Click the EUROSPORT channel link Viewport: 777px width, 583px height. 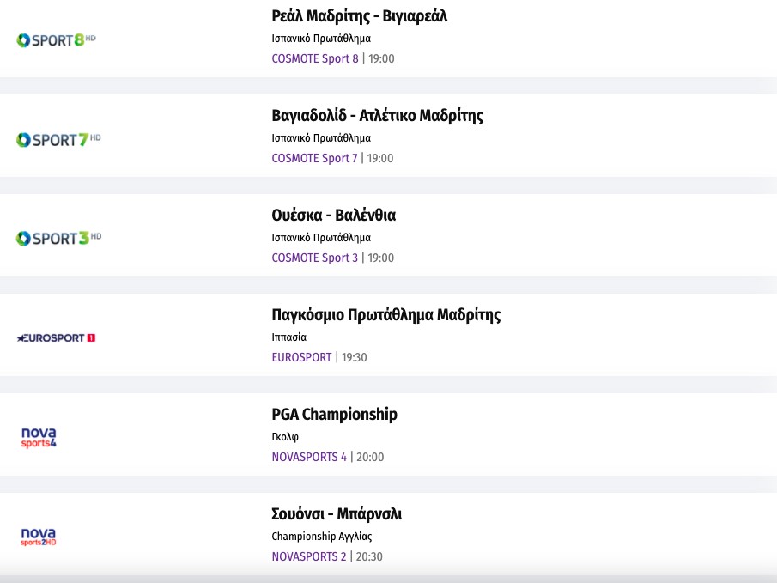301,357
